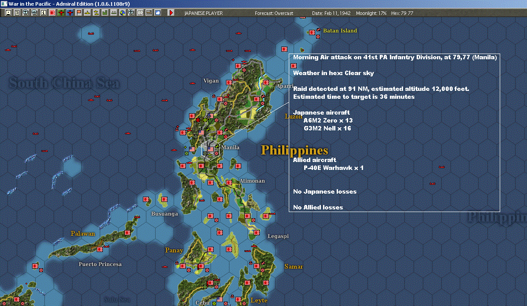Click the 'i' information icon in toolbar
527x306 pixels.
(44, 12)
